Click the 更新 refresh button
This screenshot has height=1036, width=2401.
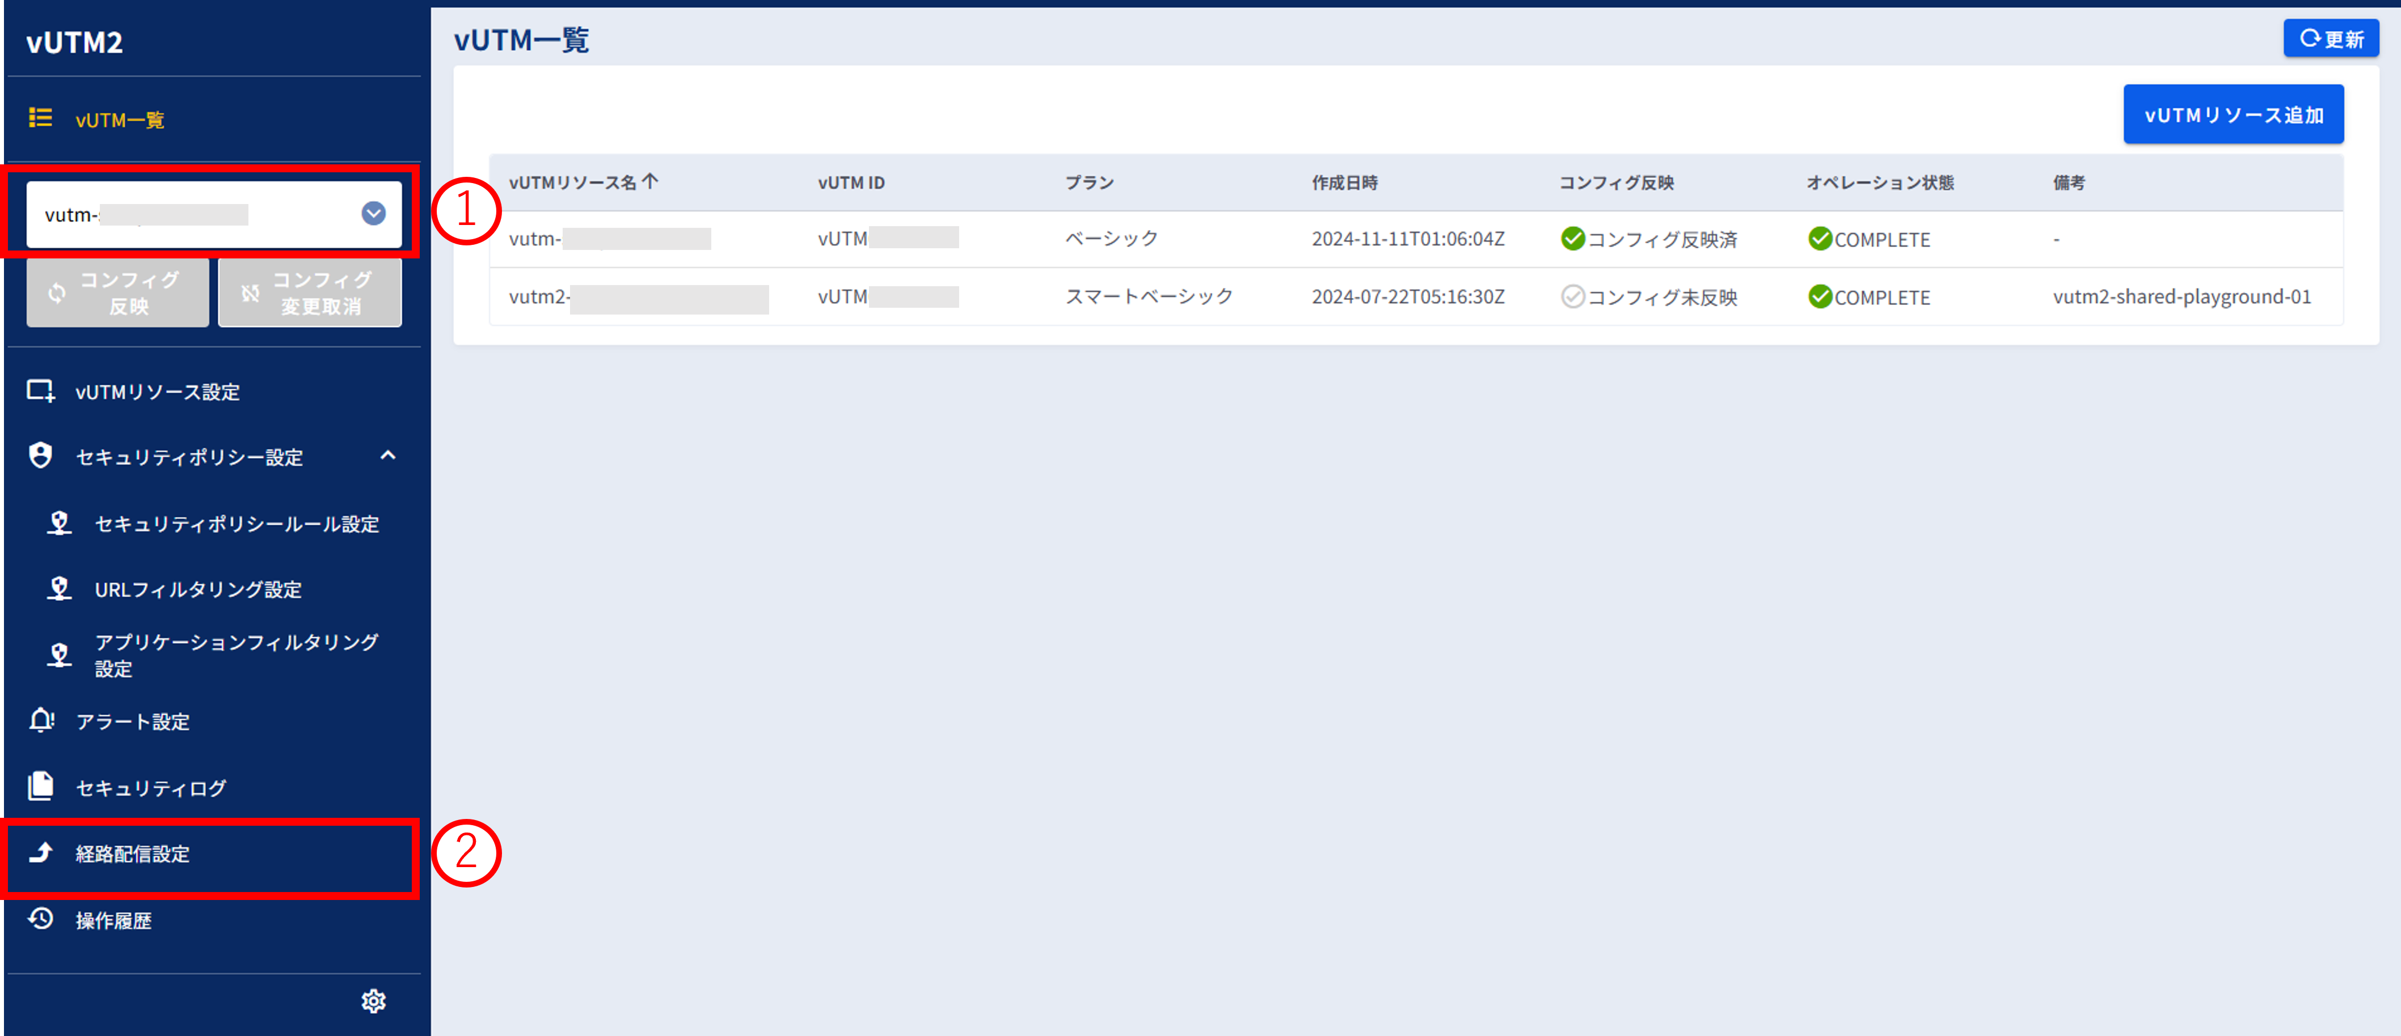click(2331, 38)
